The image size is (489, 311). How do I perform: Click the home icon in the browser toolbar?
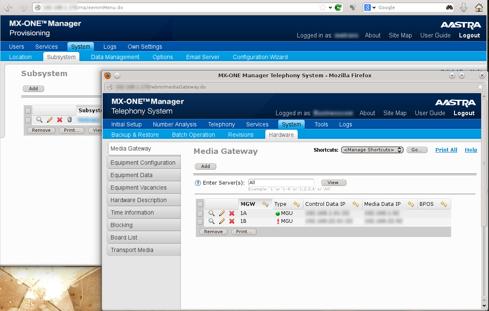click(479, 7)
